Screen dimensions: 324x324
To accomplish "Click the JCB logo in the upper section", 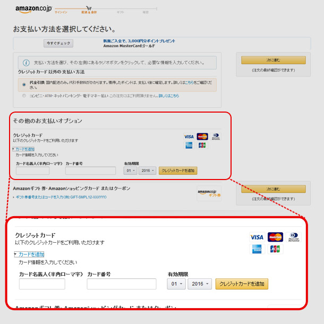I will [202, 146].
